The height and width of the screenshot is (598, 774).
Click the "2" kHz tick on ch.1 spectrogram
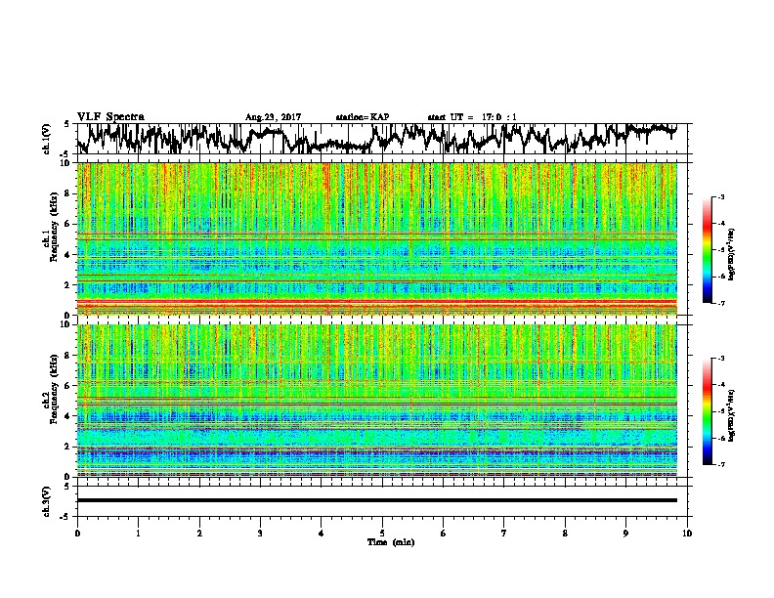click(68, 285)
